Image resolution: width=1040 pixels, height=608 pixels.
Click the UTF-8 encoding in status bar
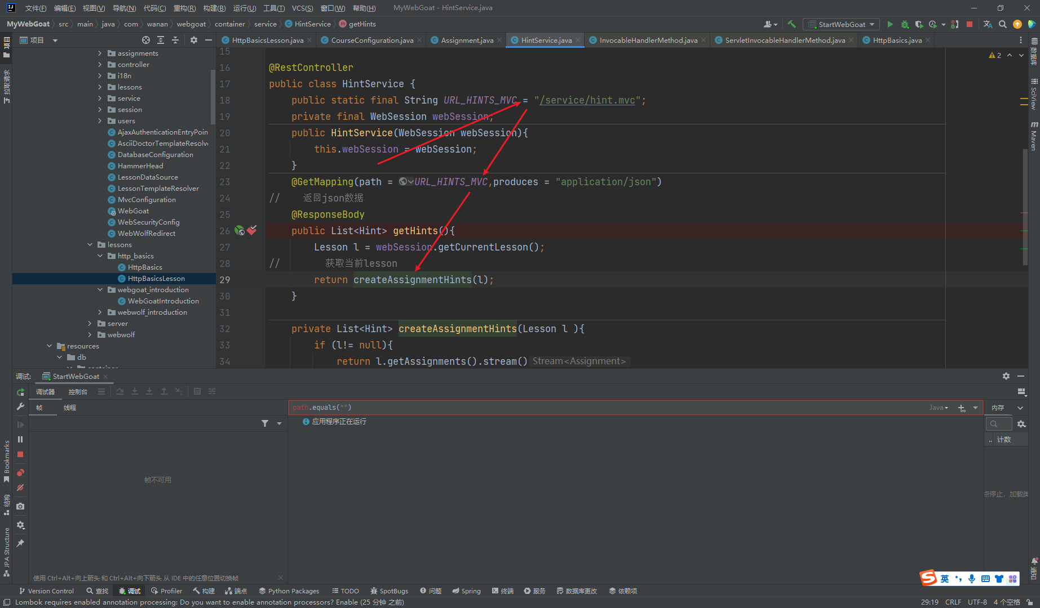(x=977, y=602)
